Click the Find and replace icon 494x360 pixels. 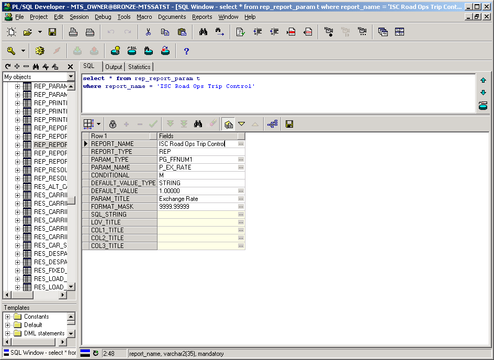pos(220,32)
